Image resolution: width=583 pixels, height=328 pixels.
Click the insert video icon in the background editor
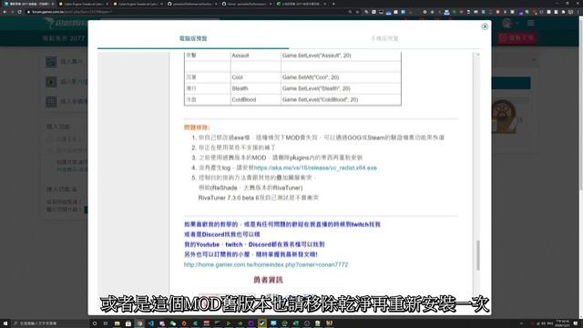tap(51, 81)
